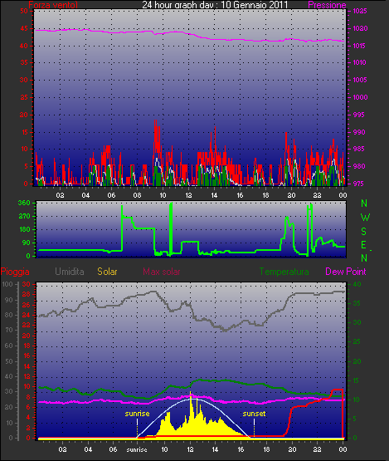Select the "Temperatura" legend label

pyautogui.click(x=284, y=272)
